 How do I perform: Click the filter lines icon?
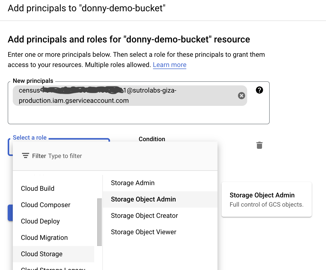[25, 156]
